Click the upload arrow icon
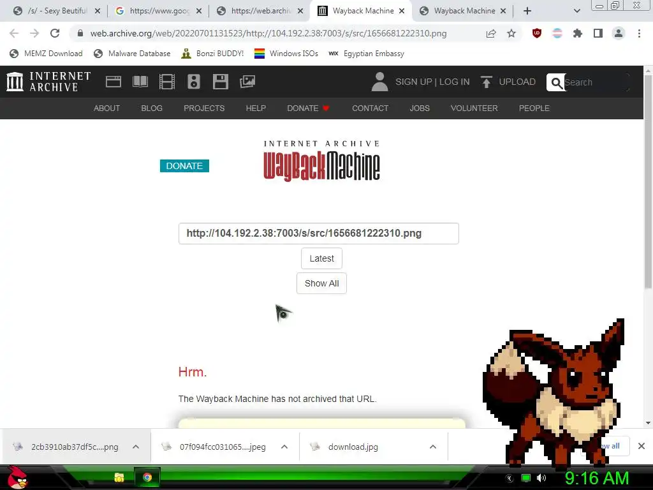The image size is (653, 490). coord(486,82)
